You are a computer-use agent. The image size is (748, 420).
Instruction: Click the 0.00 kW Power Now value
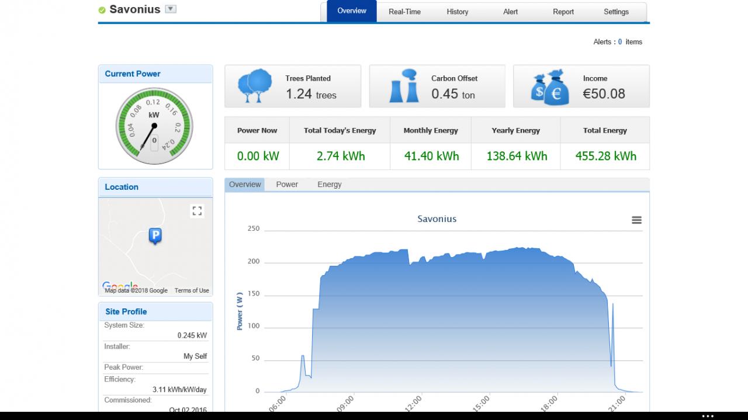coord(258,156)
